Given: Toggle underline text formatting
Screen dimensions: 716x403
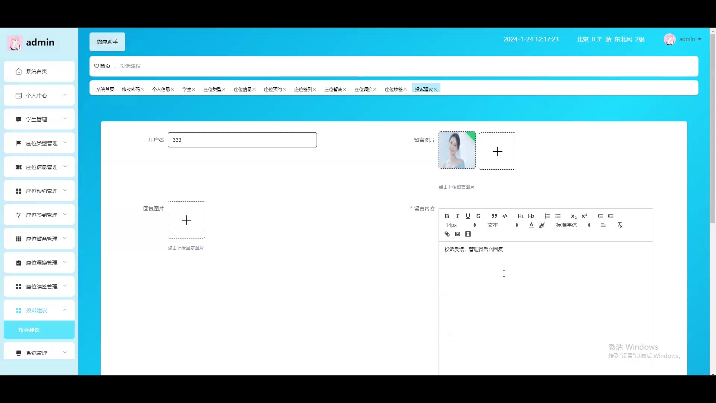Looking at the screenshot, I should point(468,216).
